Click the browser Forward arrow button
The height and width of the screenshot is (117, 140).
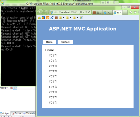(46, 12)
